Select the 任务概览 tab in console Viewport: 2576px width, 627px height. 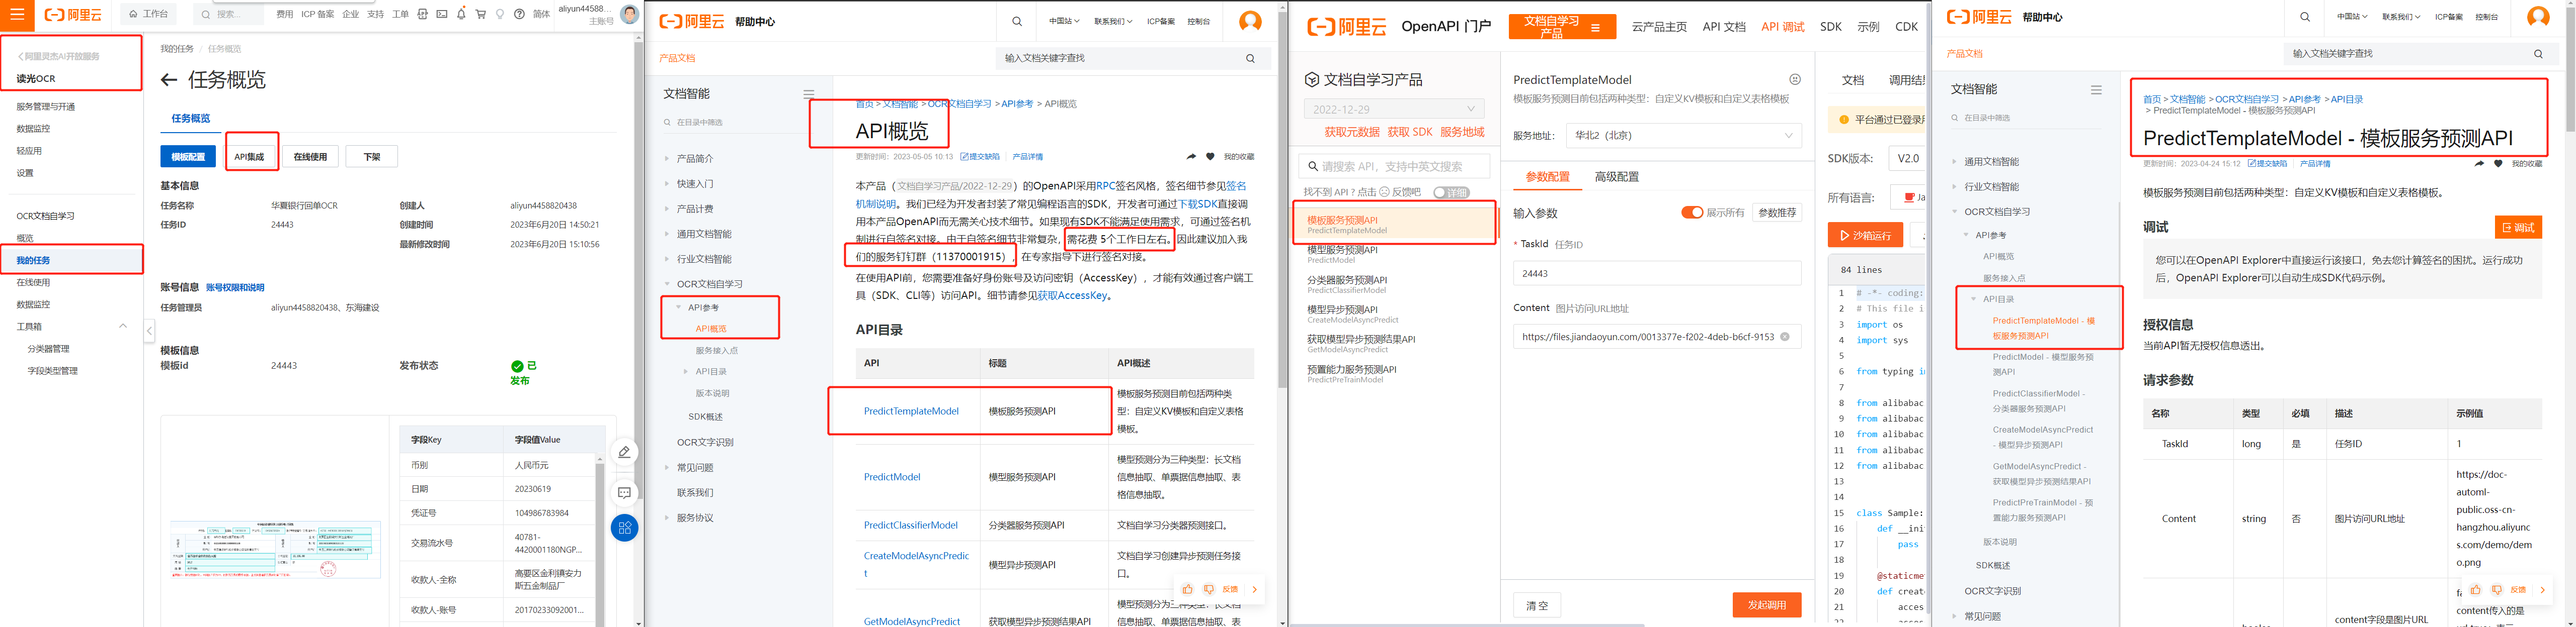tap(190, 119)
